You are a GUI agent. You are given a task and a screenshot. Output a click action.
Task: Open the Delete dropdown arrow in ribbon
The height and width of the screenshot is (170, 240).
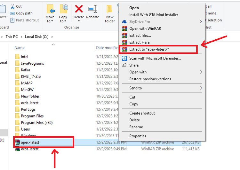click(x=79, y=21)
